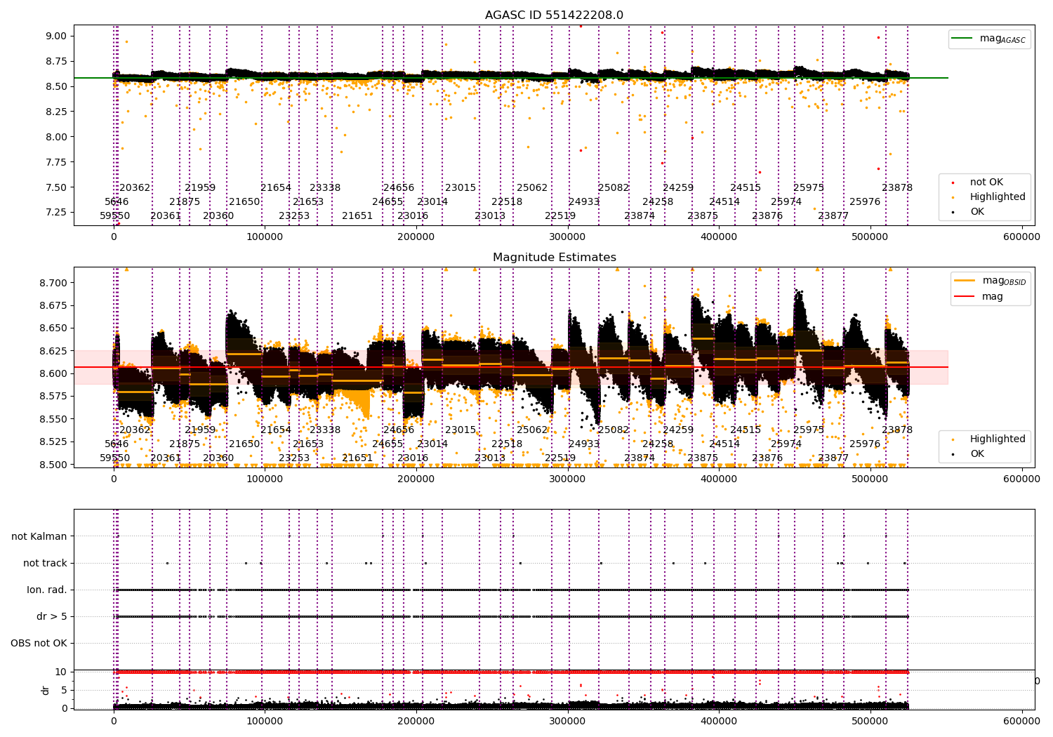Click the 'not track' row label
The image size is (1053, 737).
[x=45, y=563]
